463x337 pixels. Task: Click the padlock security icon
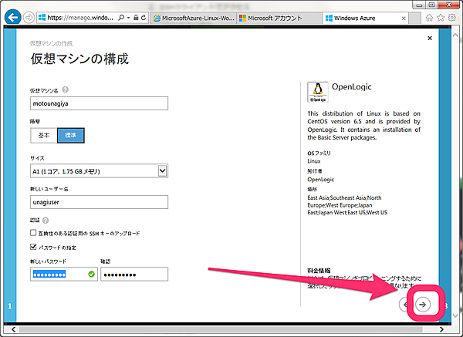136,18
